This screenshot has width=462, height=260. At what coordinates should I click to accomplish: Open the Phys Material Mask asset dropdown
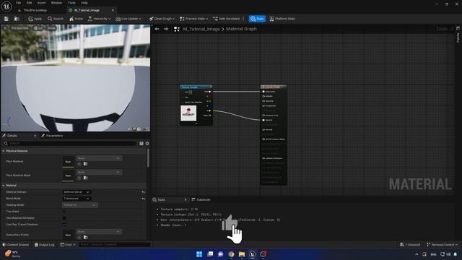point(99,172)
